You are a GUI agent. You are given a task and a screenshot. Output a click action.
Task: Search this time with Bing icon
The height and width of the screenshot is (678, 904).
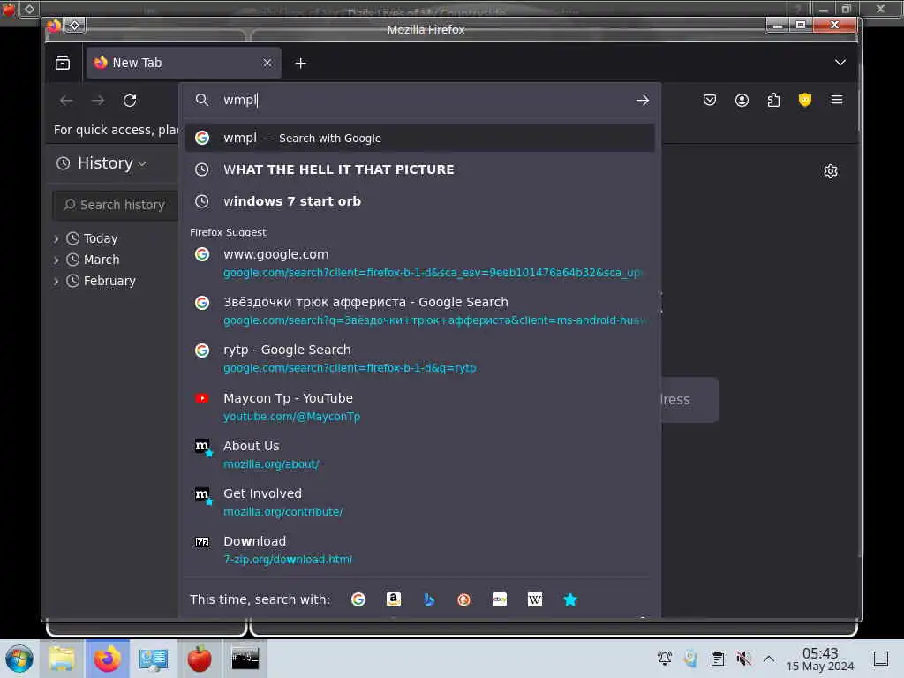pos(429,599)
